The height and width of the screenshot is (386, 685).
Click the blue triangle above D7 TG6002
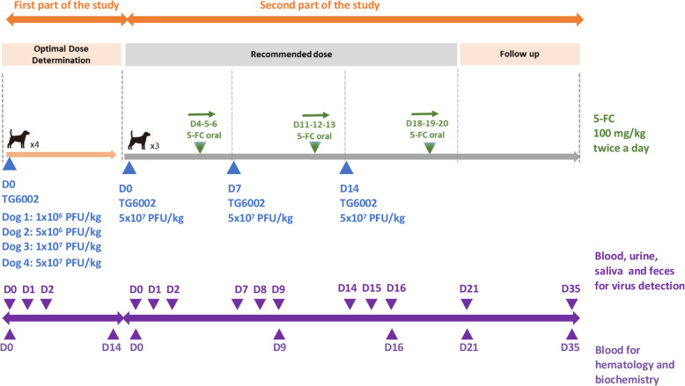(x=232, y=168)
